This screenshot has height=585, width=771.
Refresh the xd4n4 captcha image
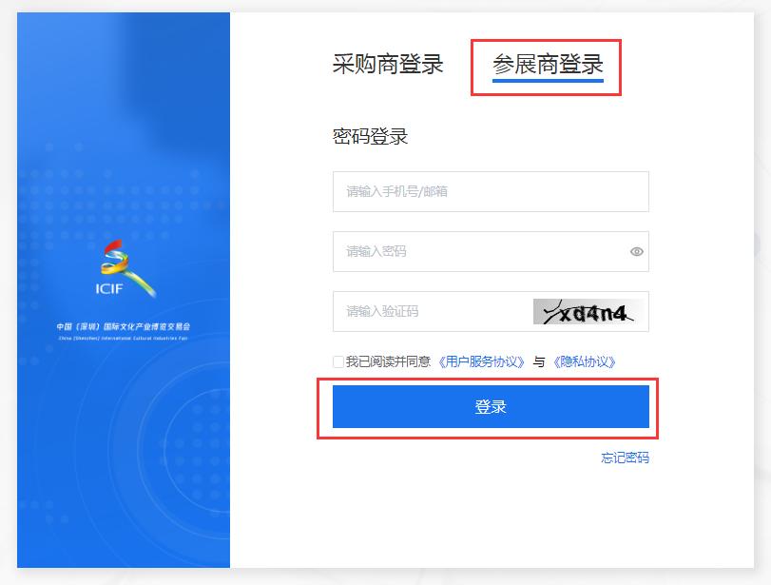coord(588,311)
